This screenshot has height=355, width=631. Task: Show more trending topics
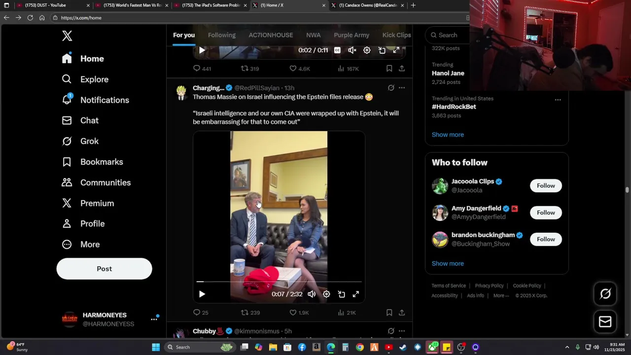tap(448, 135)
